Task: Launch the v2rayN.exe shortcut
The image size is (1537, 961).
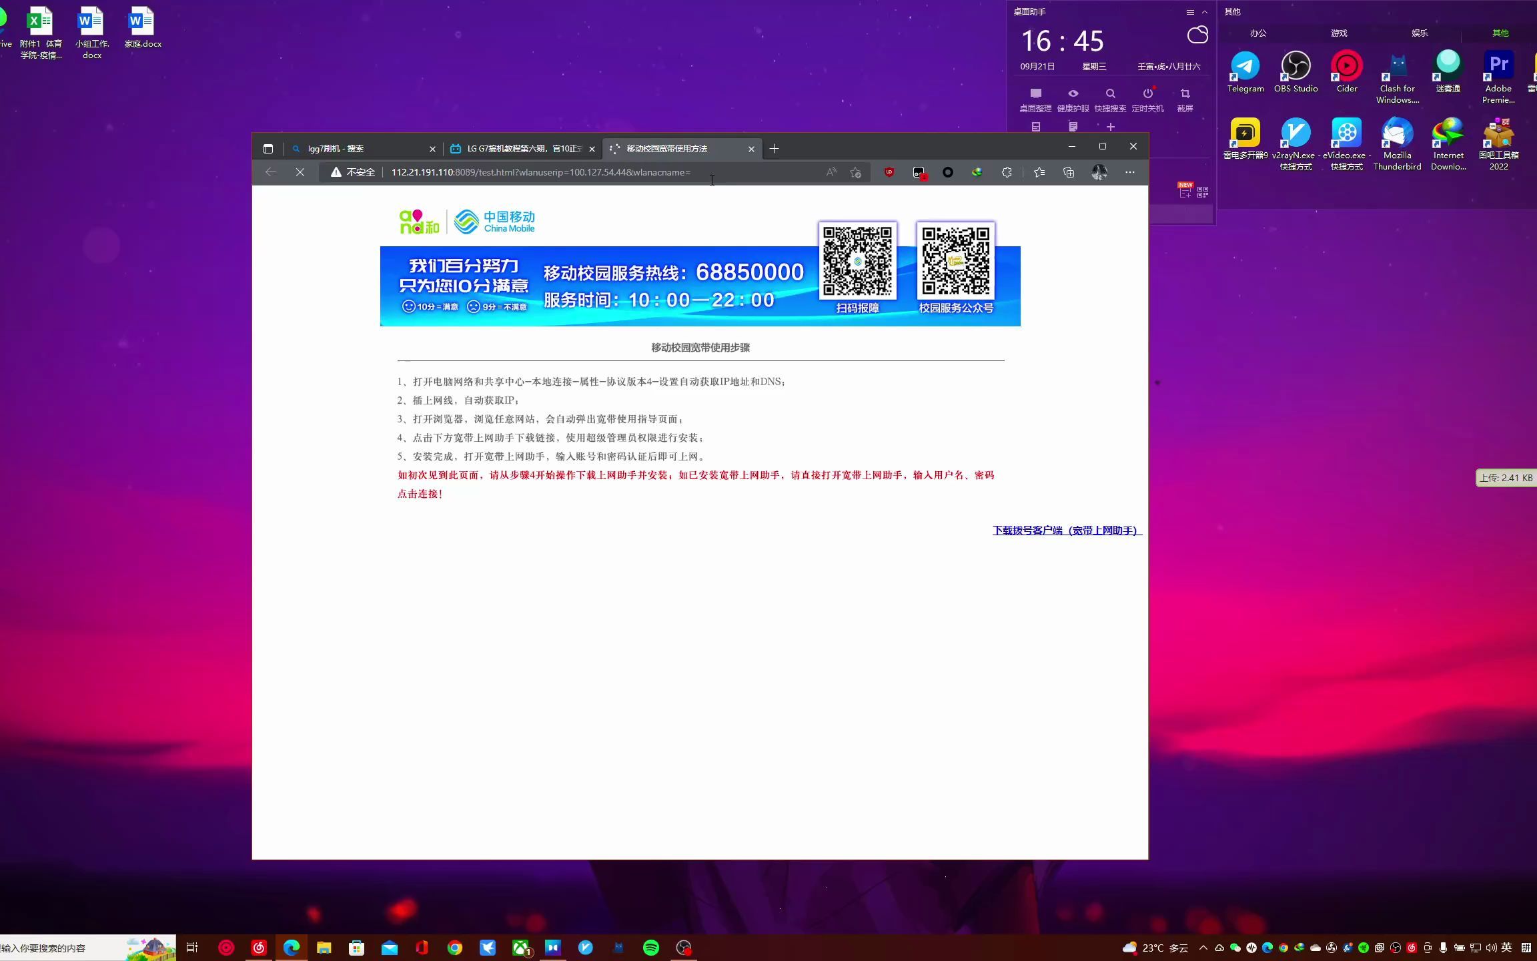Action: tap(1296, 144)
